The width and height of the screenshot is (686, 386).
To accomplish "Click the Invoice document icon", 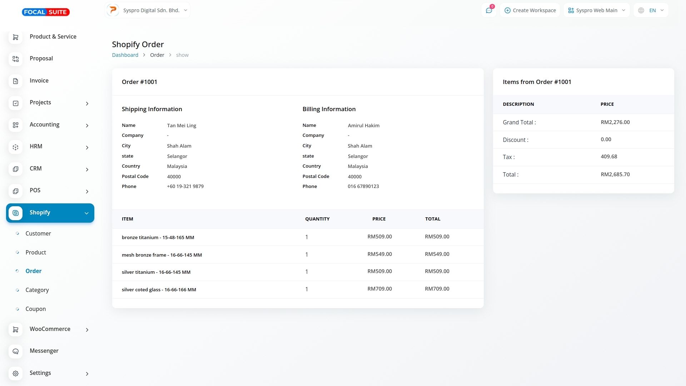I will (15, 81).
